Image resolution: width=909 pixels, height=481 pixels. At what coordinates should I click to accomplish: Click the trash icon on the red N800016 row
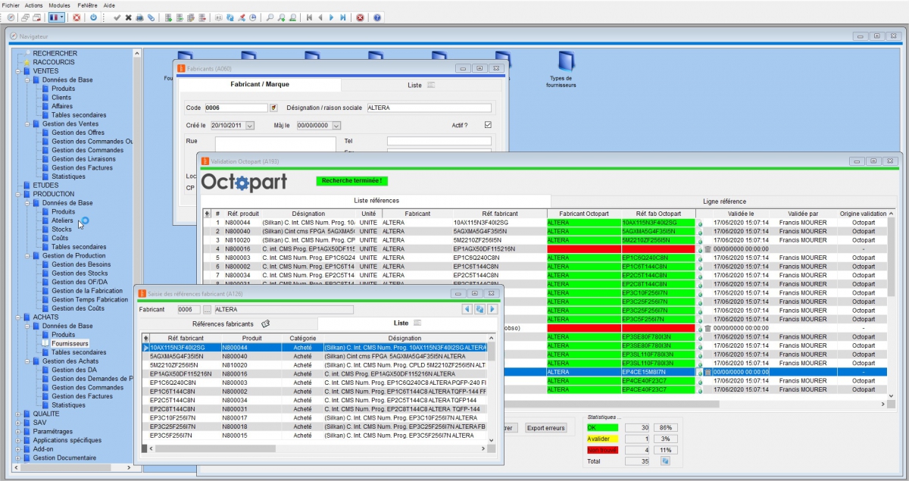point(708,249)
